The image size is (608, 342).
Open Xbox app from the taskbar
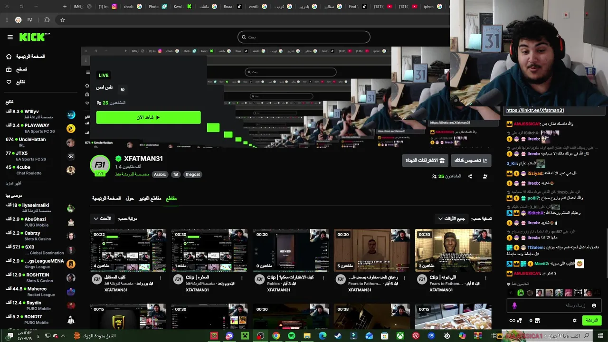[400, 336]
